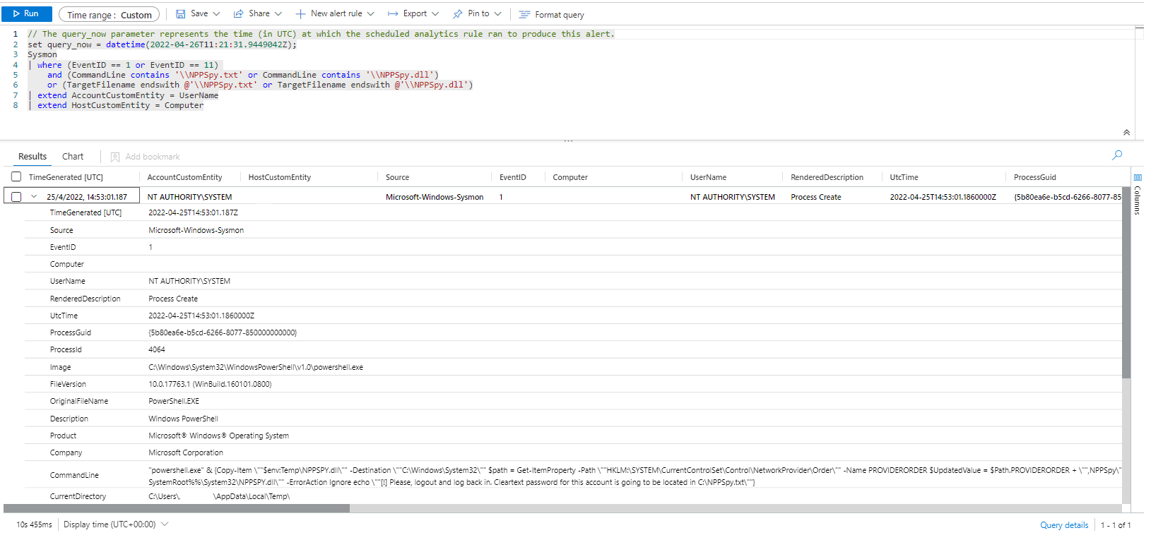Switch to the Chart tab

(73, 157)
